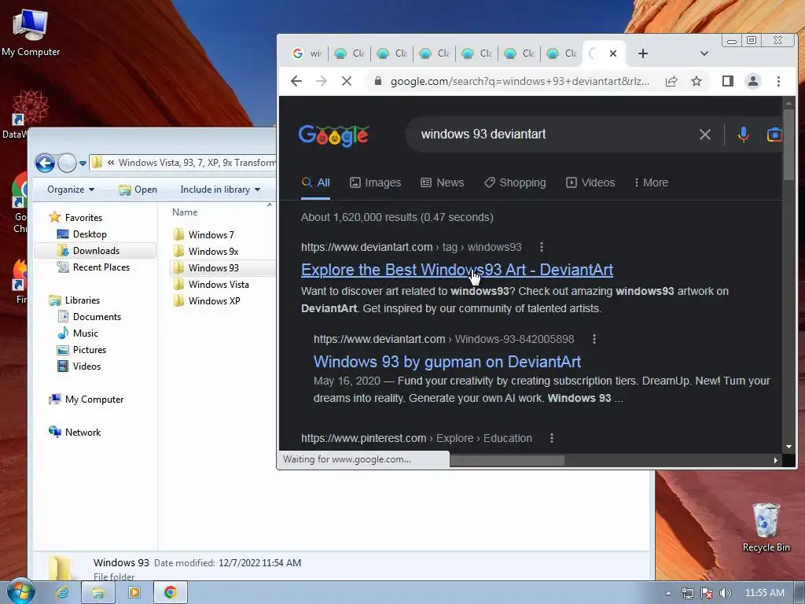Open options for the pinterest.com result
This screenshot has width=805, height=604.
[551, 438]
